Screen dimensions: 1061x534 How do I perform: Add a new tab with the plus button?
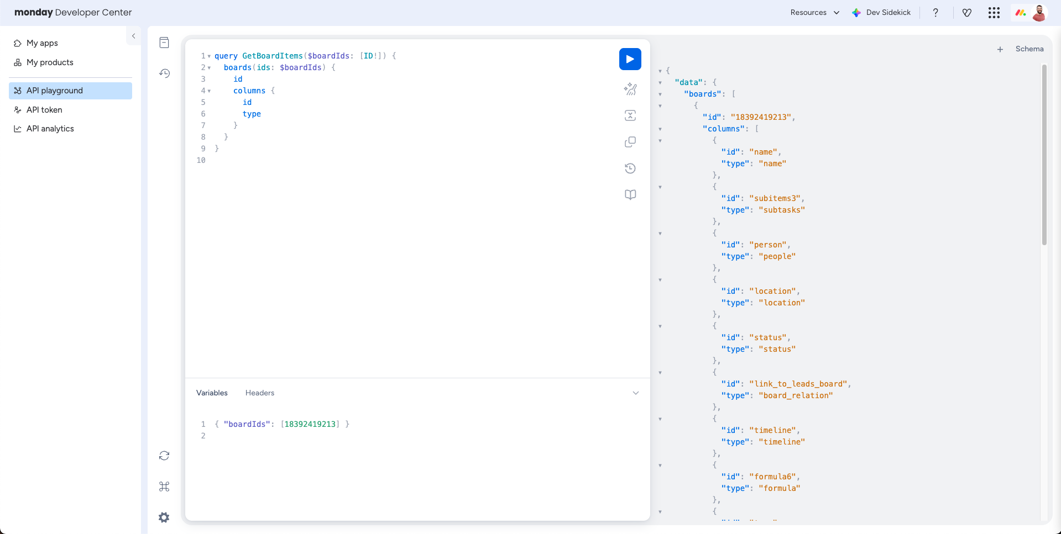(x=1000, y=49)
